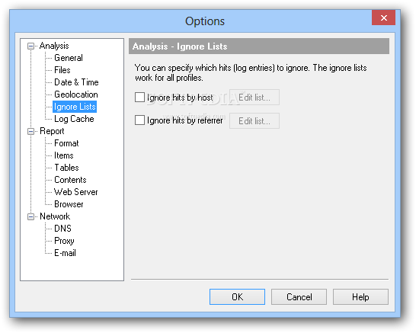Viewport: 416px width, 333px height.
Task: Open Web Server report settings
Action: tap(76, 192)
